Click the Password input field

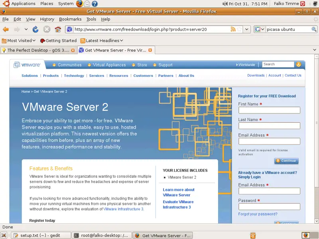click(x=269, y=207)
